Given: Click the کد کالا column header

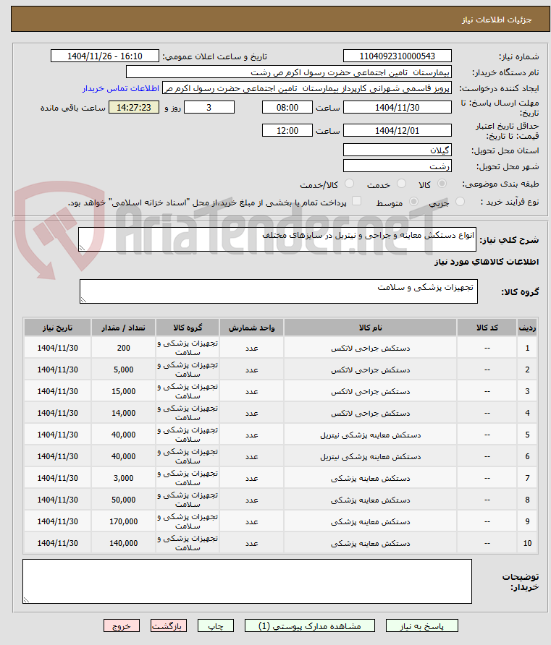Looking at the screenshot, I should [x=487, y=328].
